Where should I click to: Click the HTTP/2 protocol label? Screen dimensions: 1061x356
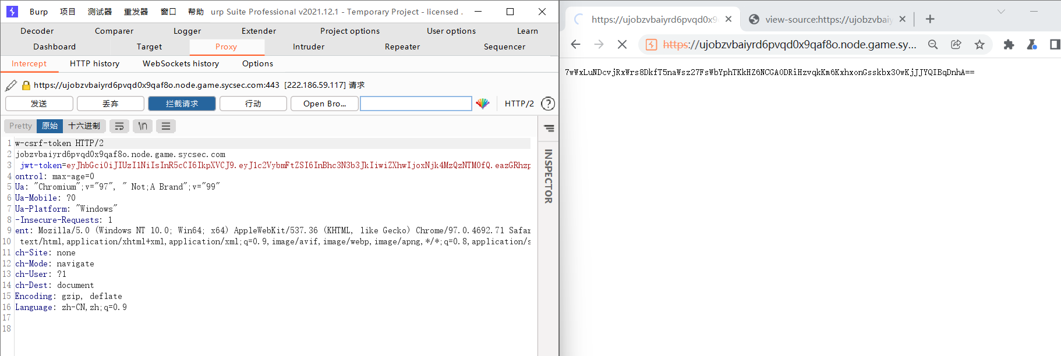coord(519,104)
